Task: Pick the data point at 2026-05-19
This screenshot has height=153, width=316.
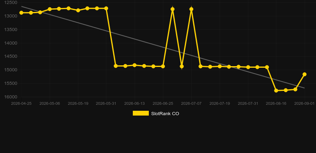Action: [x=78, y=10]
